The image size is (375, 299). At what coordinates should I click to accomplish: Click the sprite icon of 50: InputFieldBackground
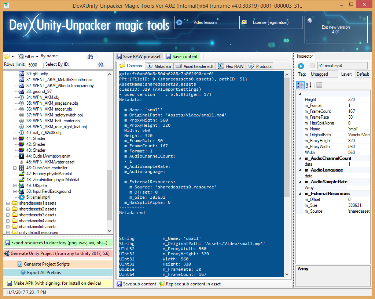coord(22,191)
